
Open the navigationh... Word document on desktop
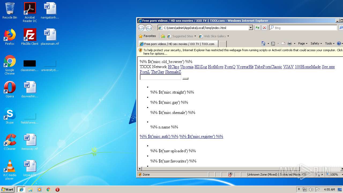tap(50, 11)
